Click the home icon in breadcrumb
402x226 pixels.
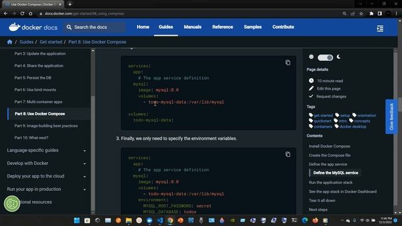[x=10, y=42]
